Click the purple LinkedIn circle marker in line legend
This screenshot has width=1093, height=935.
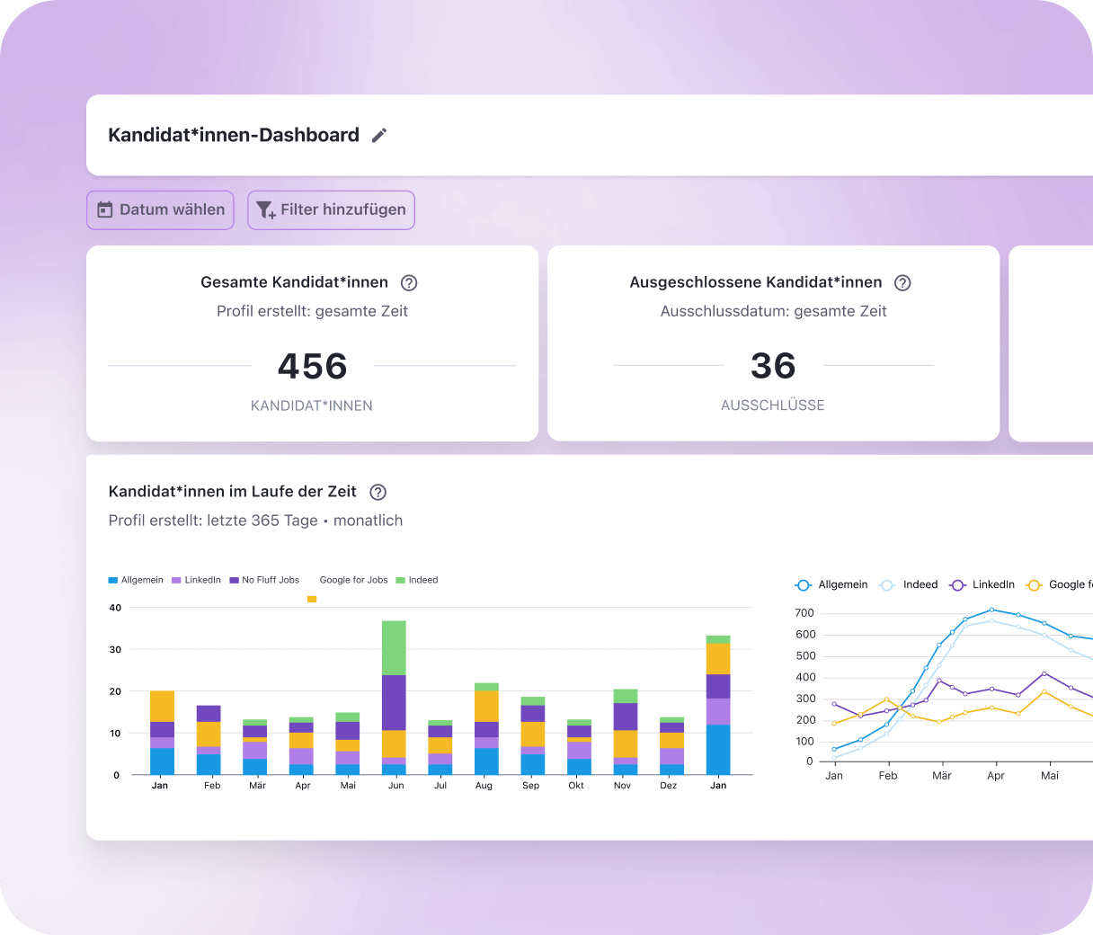tap(958, 584)
